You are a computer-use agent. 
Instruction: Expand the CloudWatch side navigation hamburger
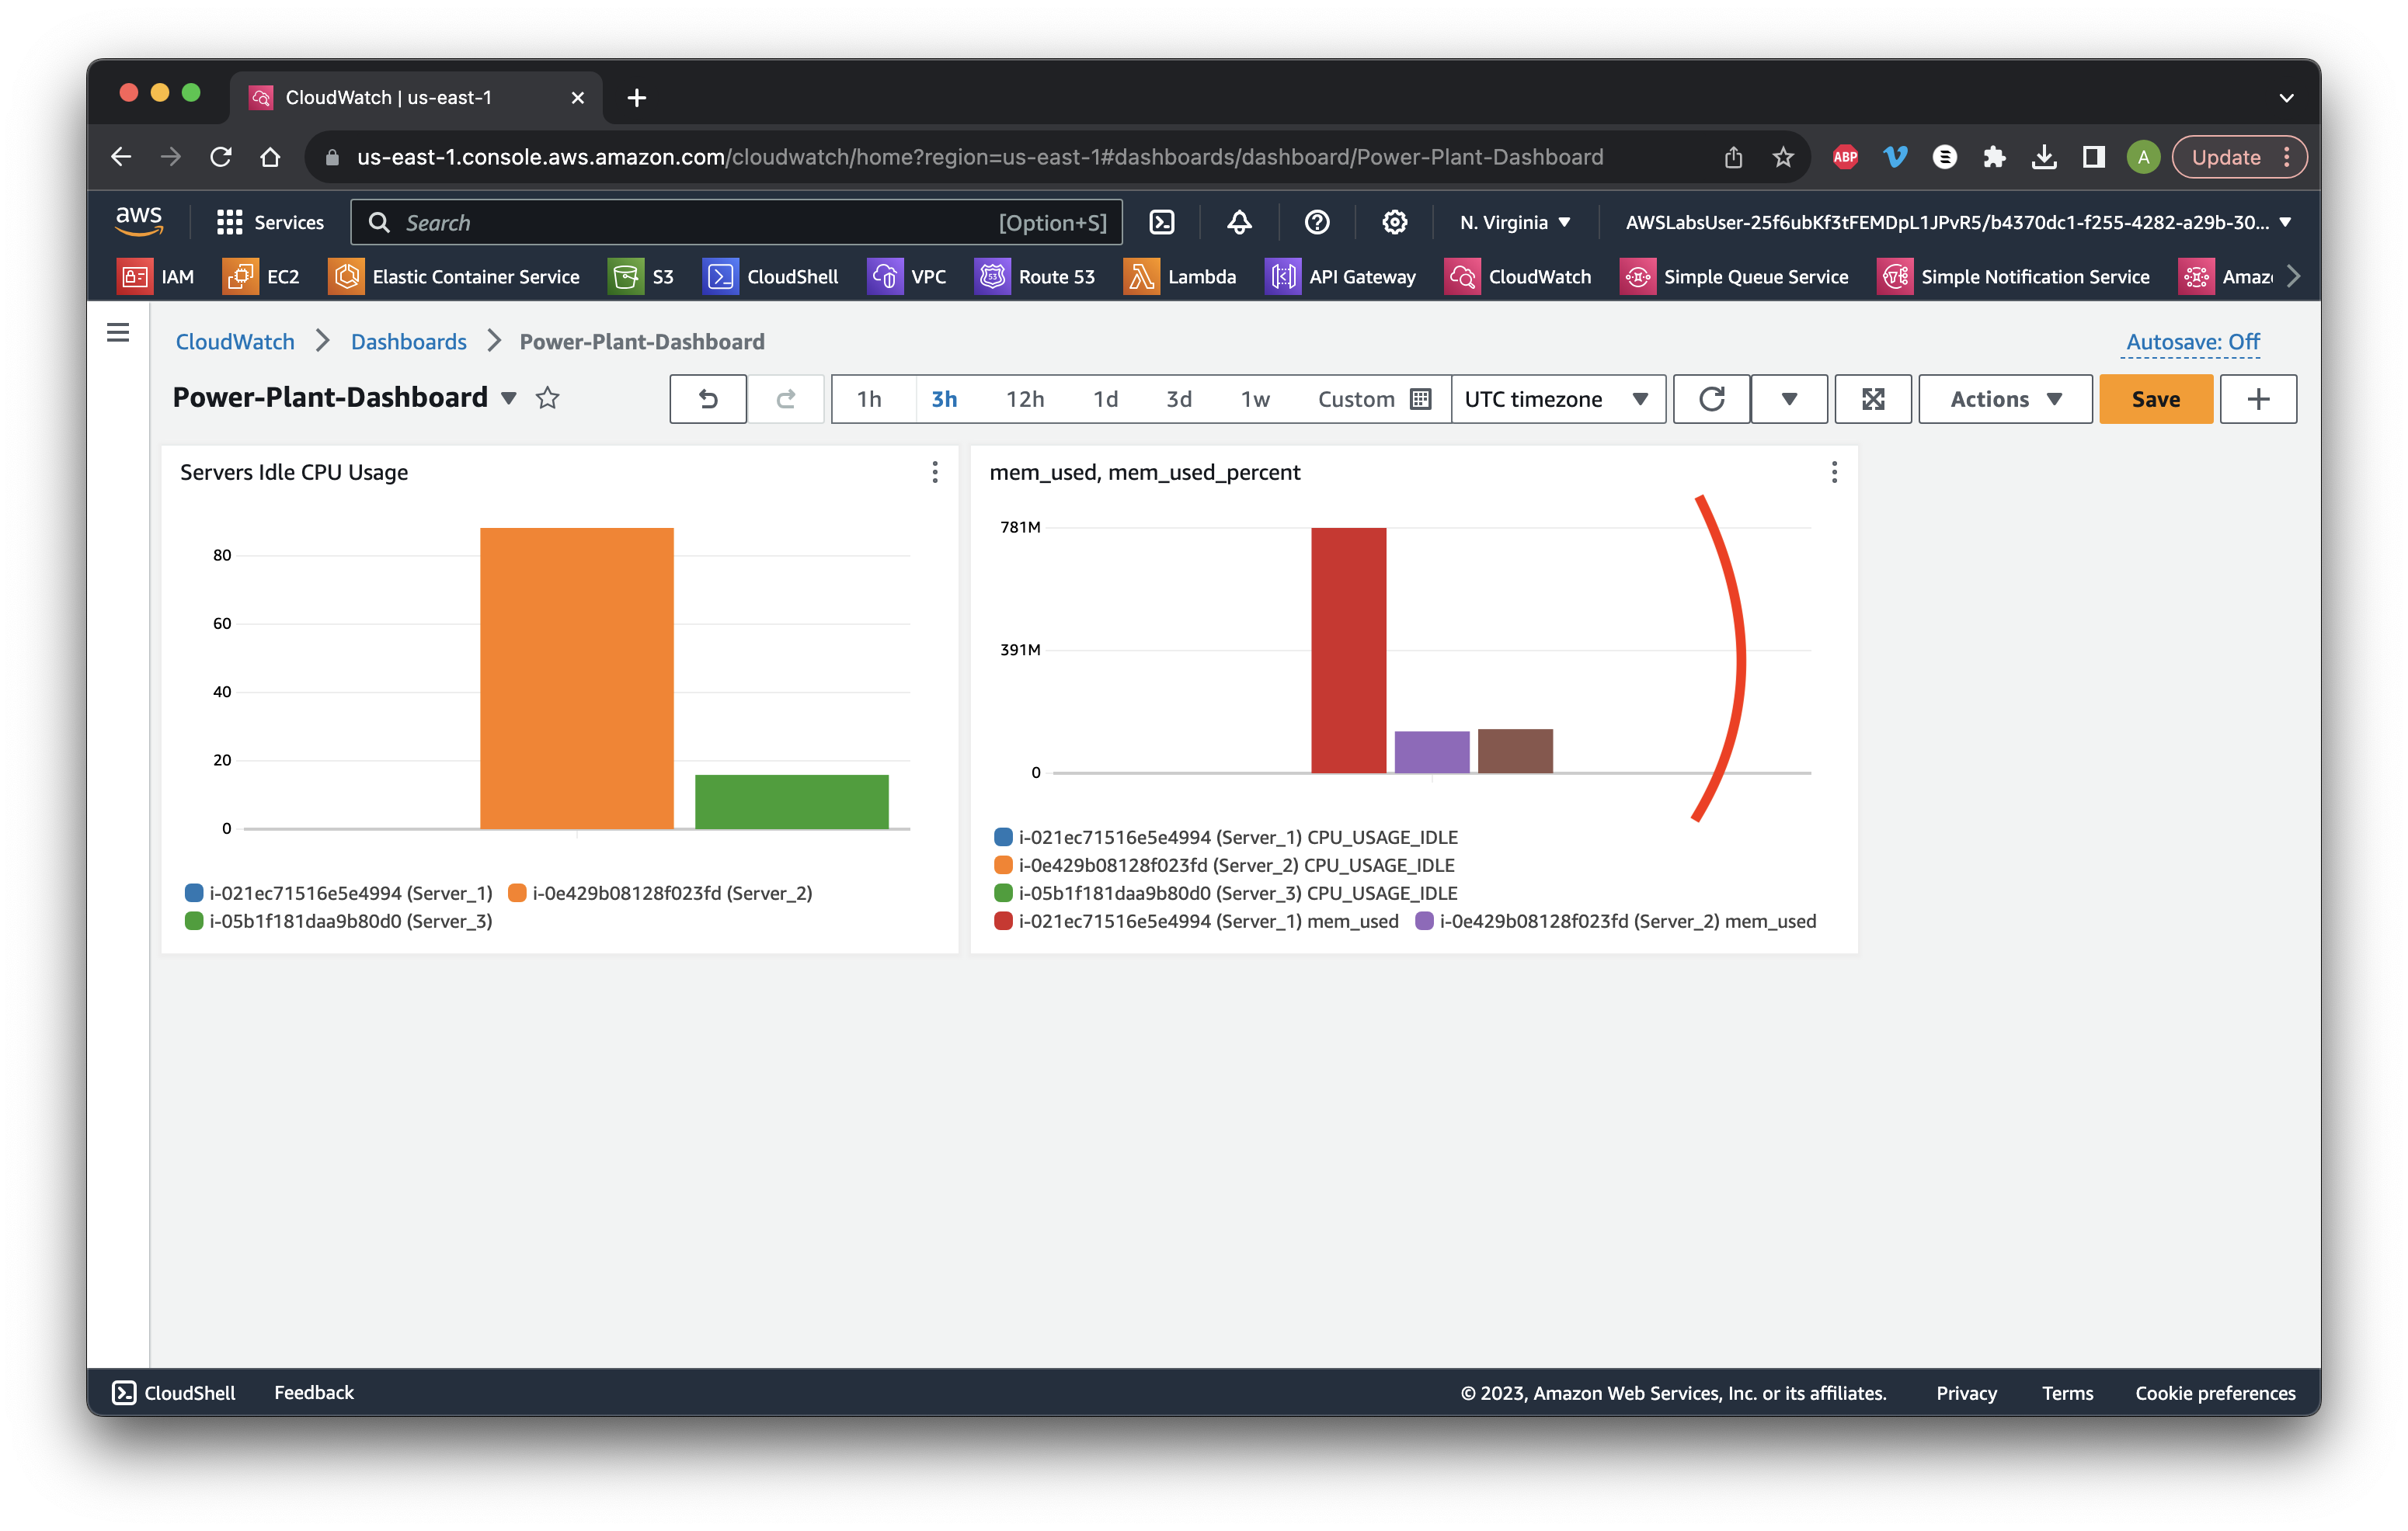[x=118, y=333]
